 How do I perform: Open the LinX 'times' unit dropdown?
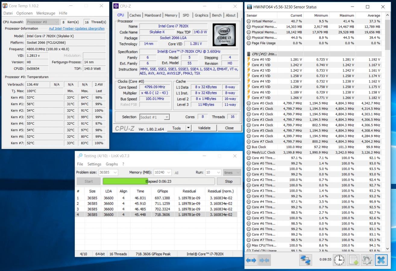pyautogui.click(x=232, y=173)
